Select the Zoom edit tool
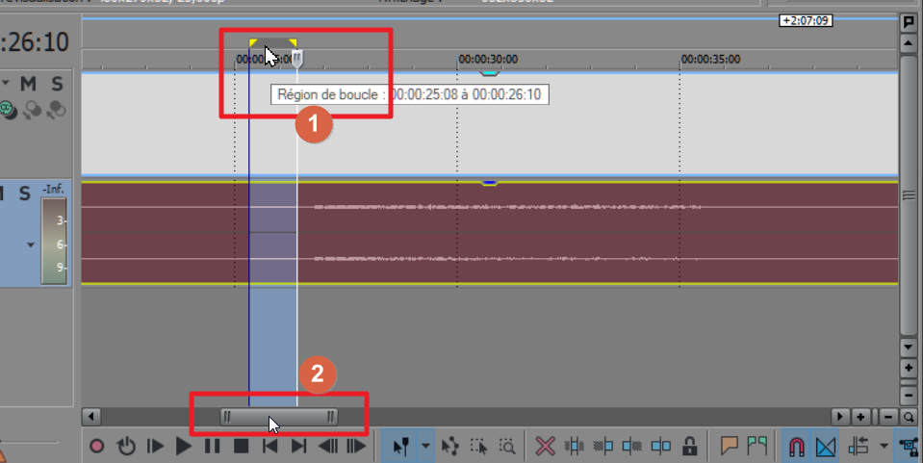The width and height of the screenshot is (923, 463). 507,446
